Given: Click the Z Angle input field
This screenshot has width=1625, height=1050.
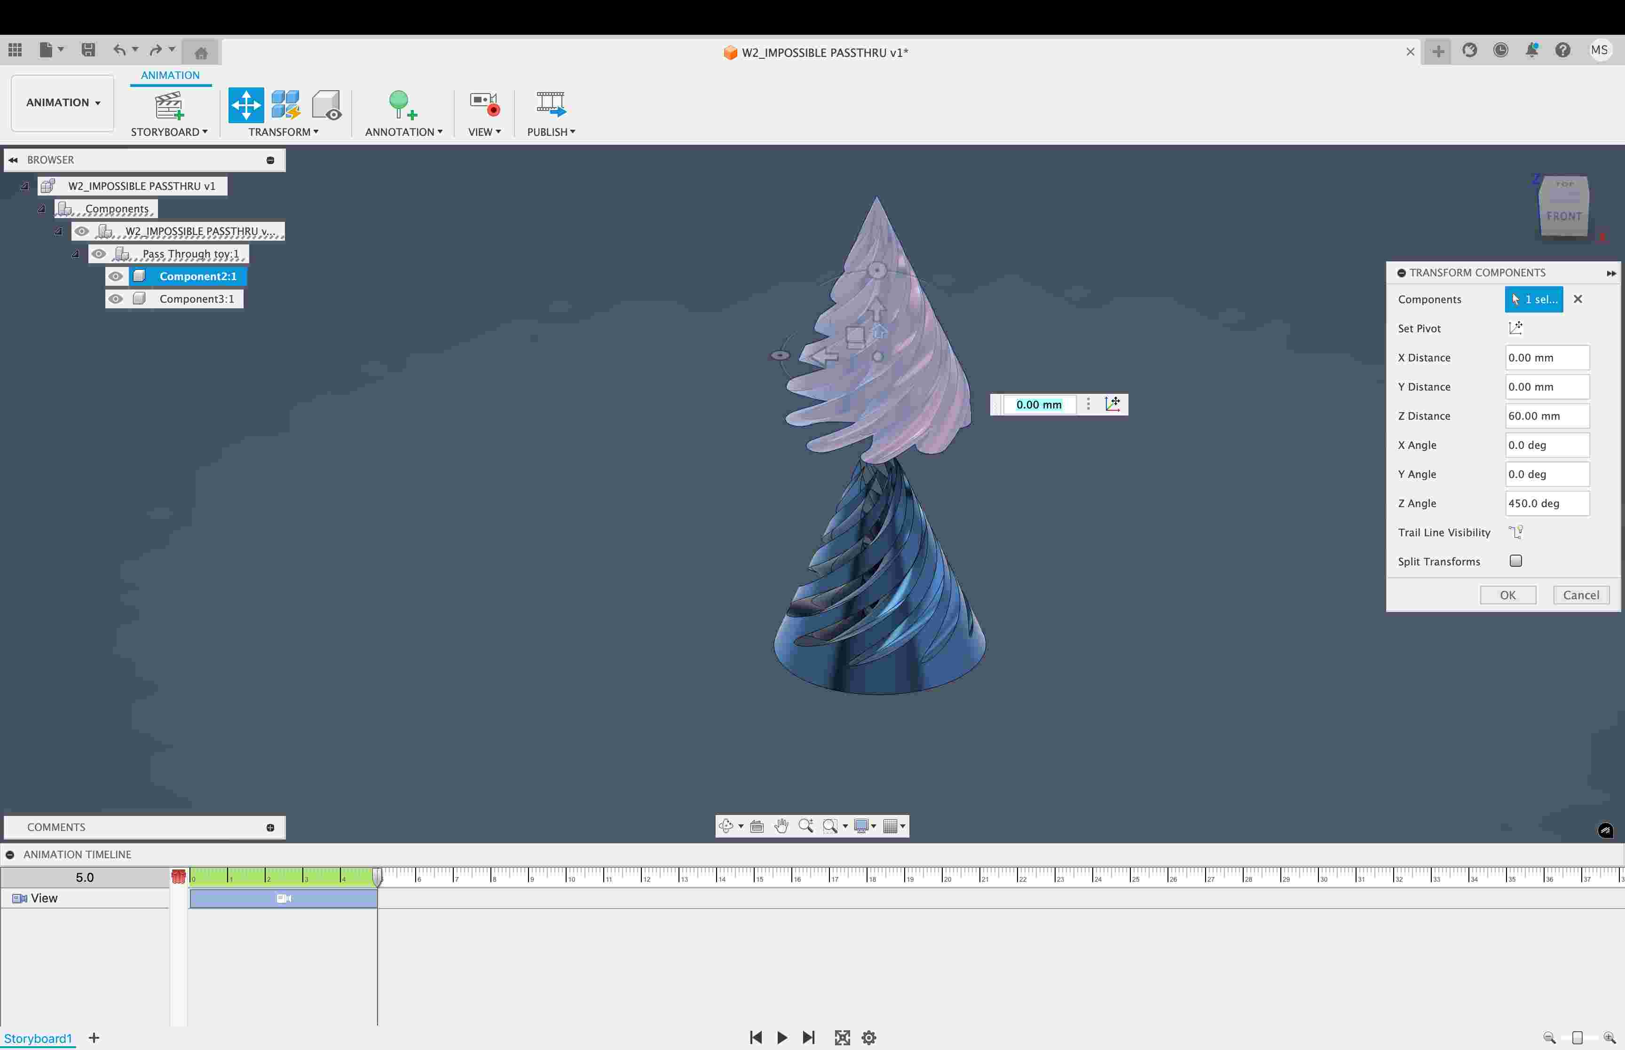Looking at the screenshot, I should [x=1546, y=503].
